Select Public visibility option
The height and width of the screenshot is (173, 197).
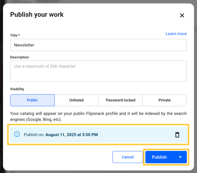tap(32, 100)
